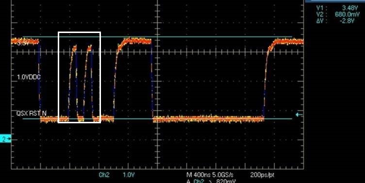Select the upper horizontal voltage cursor line
This screenshot has width=365, height=183.
point(157,37)
